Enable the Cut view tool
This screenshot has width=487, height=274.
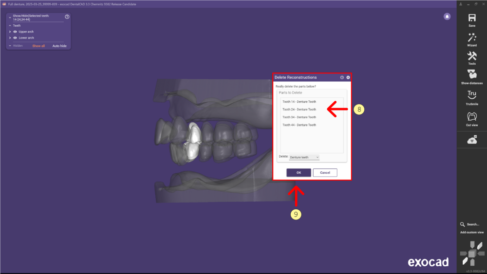pyautogui.click(x=472, y=116)
